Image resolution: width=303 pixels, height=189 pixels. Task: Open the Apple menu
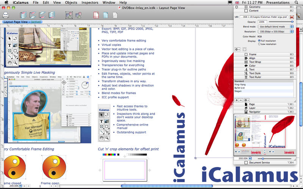[6, 3]
